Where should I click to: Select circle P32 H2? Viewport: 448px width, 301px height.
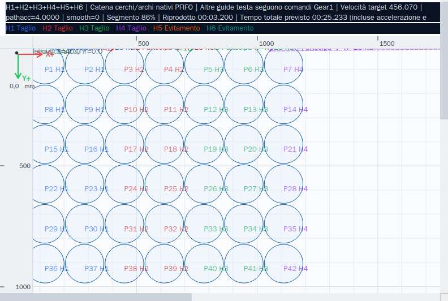click(164, 224)
